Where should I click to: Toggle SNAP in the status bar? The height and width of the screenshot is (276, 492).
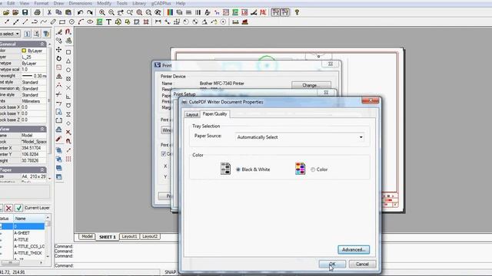[170, 272]
